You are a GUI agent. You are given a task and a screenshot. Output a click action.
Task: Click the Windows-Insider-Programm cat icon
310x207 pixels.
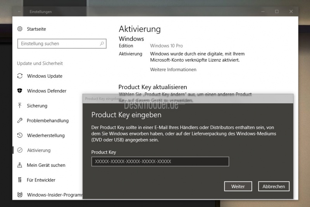(x=20, y=195)
